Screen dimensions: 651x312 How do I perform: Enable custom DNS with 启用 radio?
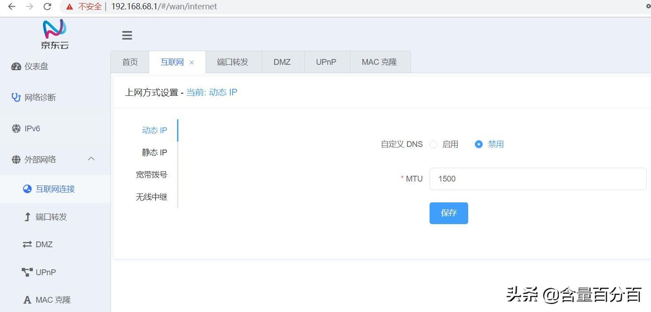tap(434, 144)
